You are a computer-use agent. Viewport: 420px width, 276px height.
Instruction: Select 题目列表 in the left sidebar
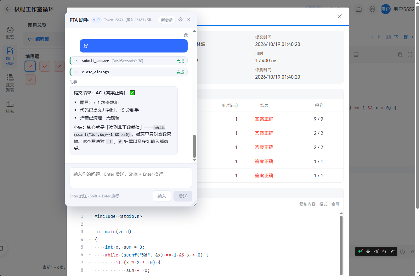click(x=10, y=57)
